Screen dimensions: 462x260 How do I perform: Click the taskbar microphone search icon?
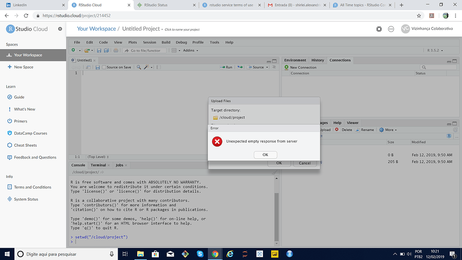click(112, 254)
